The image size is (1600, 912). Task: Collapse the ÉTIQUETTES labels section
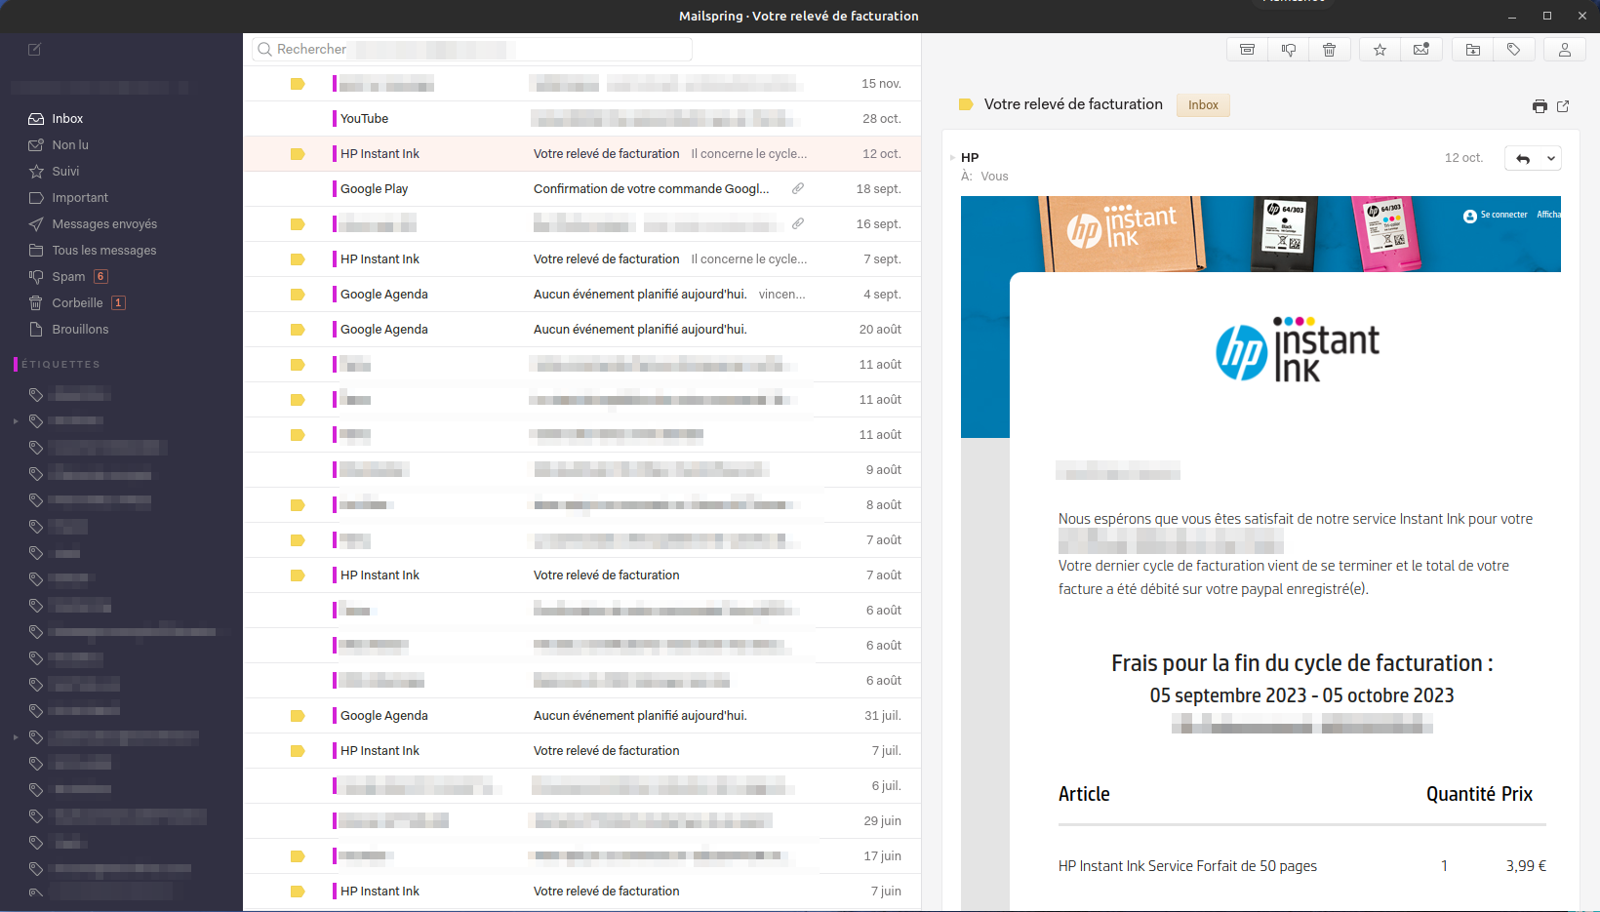click(x=60, y=365)
